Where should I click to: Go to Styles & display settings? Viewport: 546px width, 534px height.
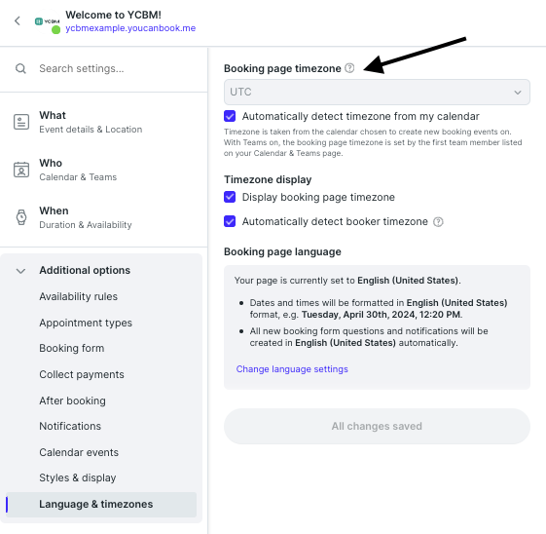coord(78,477)
